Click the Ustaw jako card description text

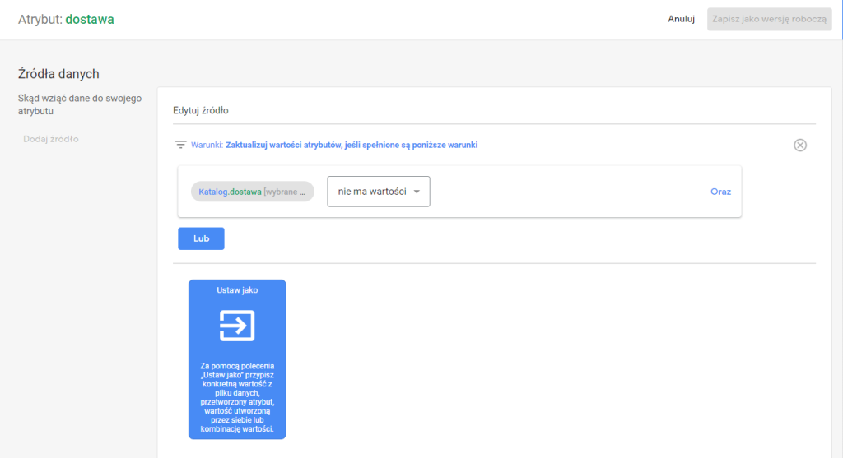tap(237, 398)
